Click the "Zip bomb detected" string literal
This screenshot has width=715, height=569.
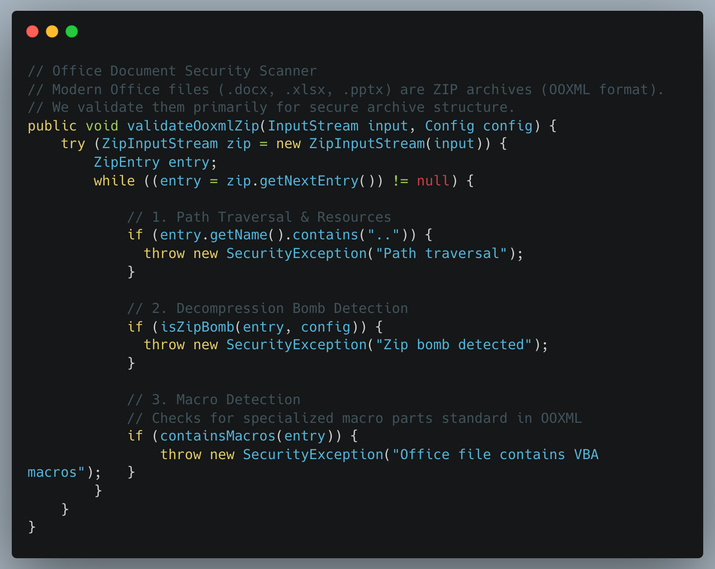454,345
